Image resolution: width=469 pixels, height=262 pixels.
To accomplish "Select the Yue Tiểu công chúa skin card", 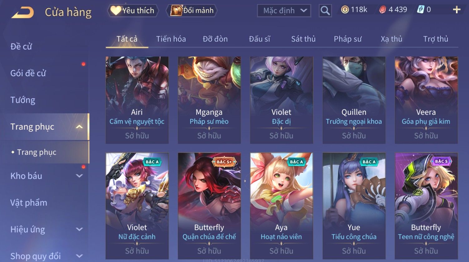I will coord(354,206).
